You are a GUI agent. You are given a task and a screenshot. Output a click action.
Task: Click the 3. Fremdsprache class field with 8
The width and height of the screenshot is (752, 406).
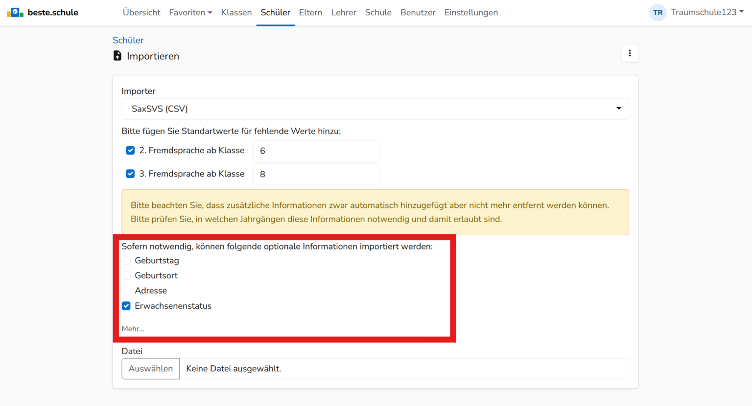[x=316, y=174]
